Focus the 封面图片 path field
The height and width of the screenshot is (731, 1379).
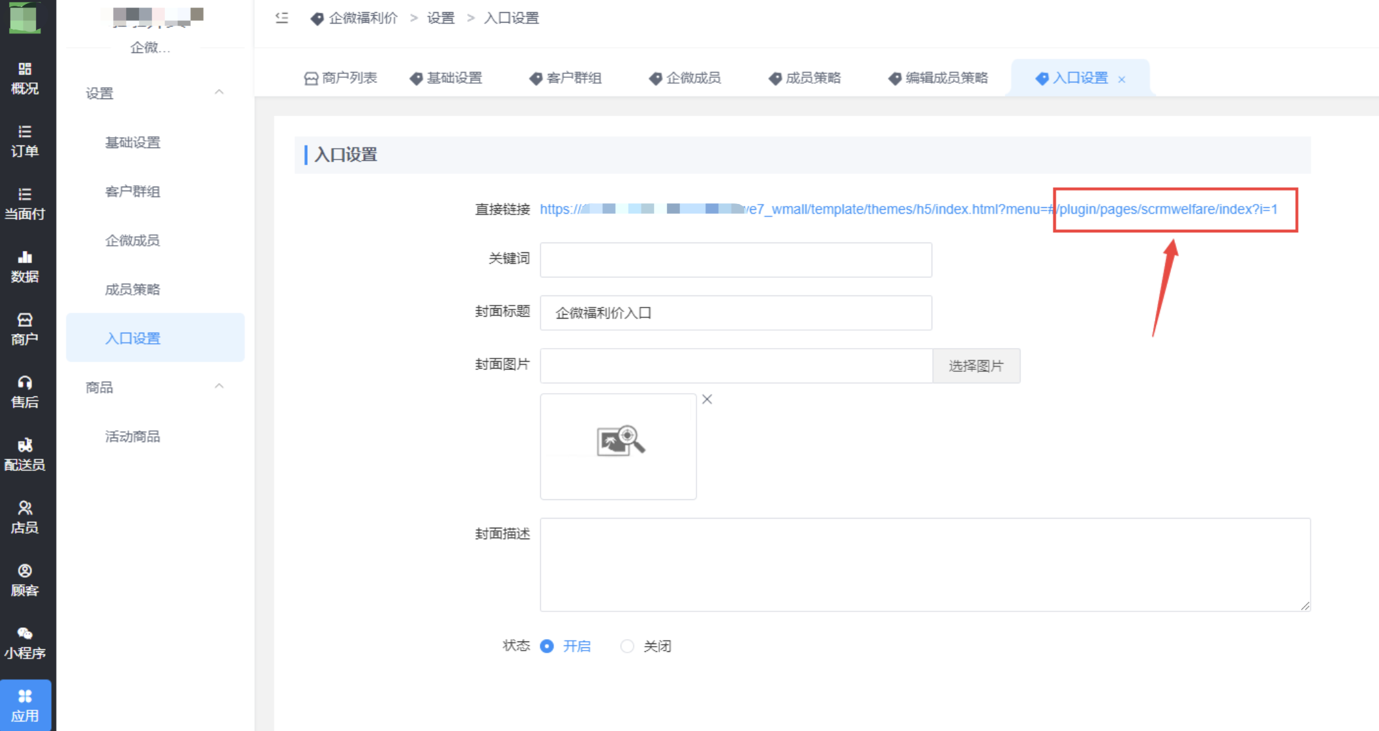pyautogui.click(x=736, y=365)
